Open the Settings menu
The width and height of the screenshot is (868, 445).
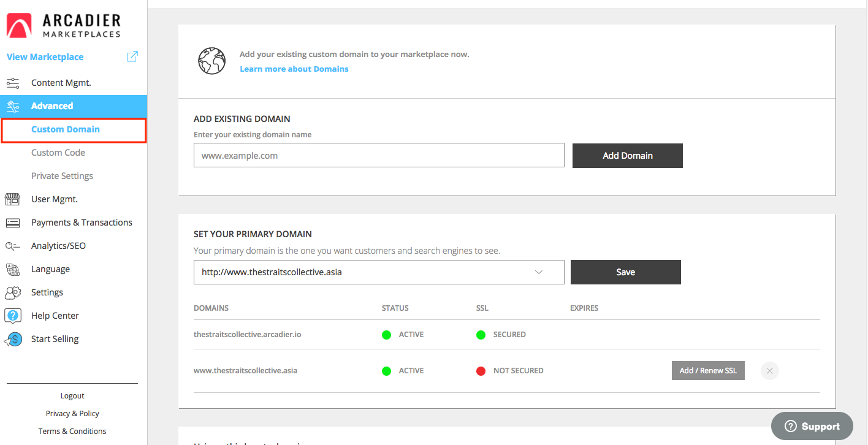(x=47, y=292)
